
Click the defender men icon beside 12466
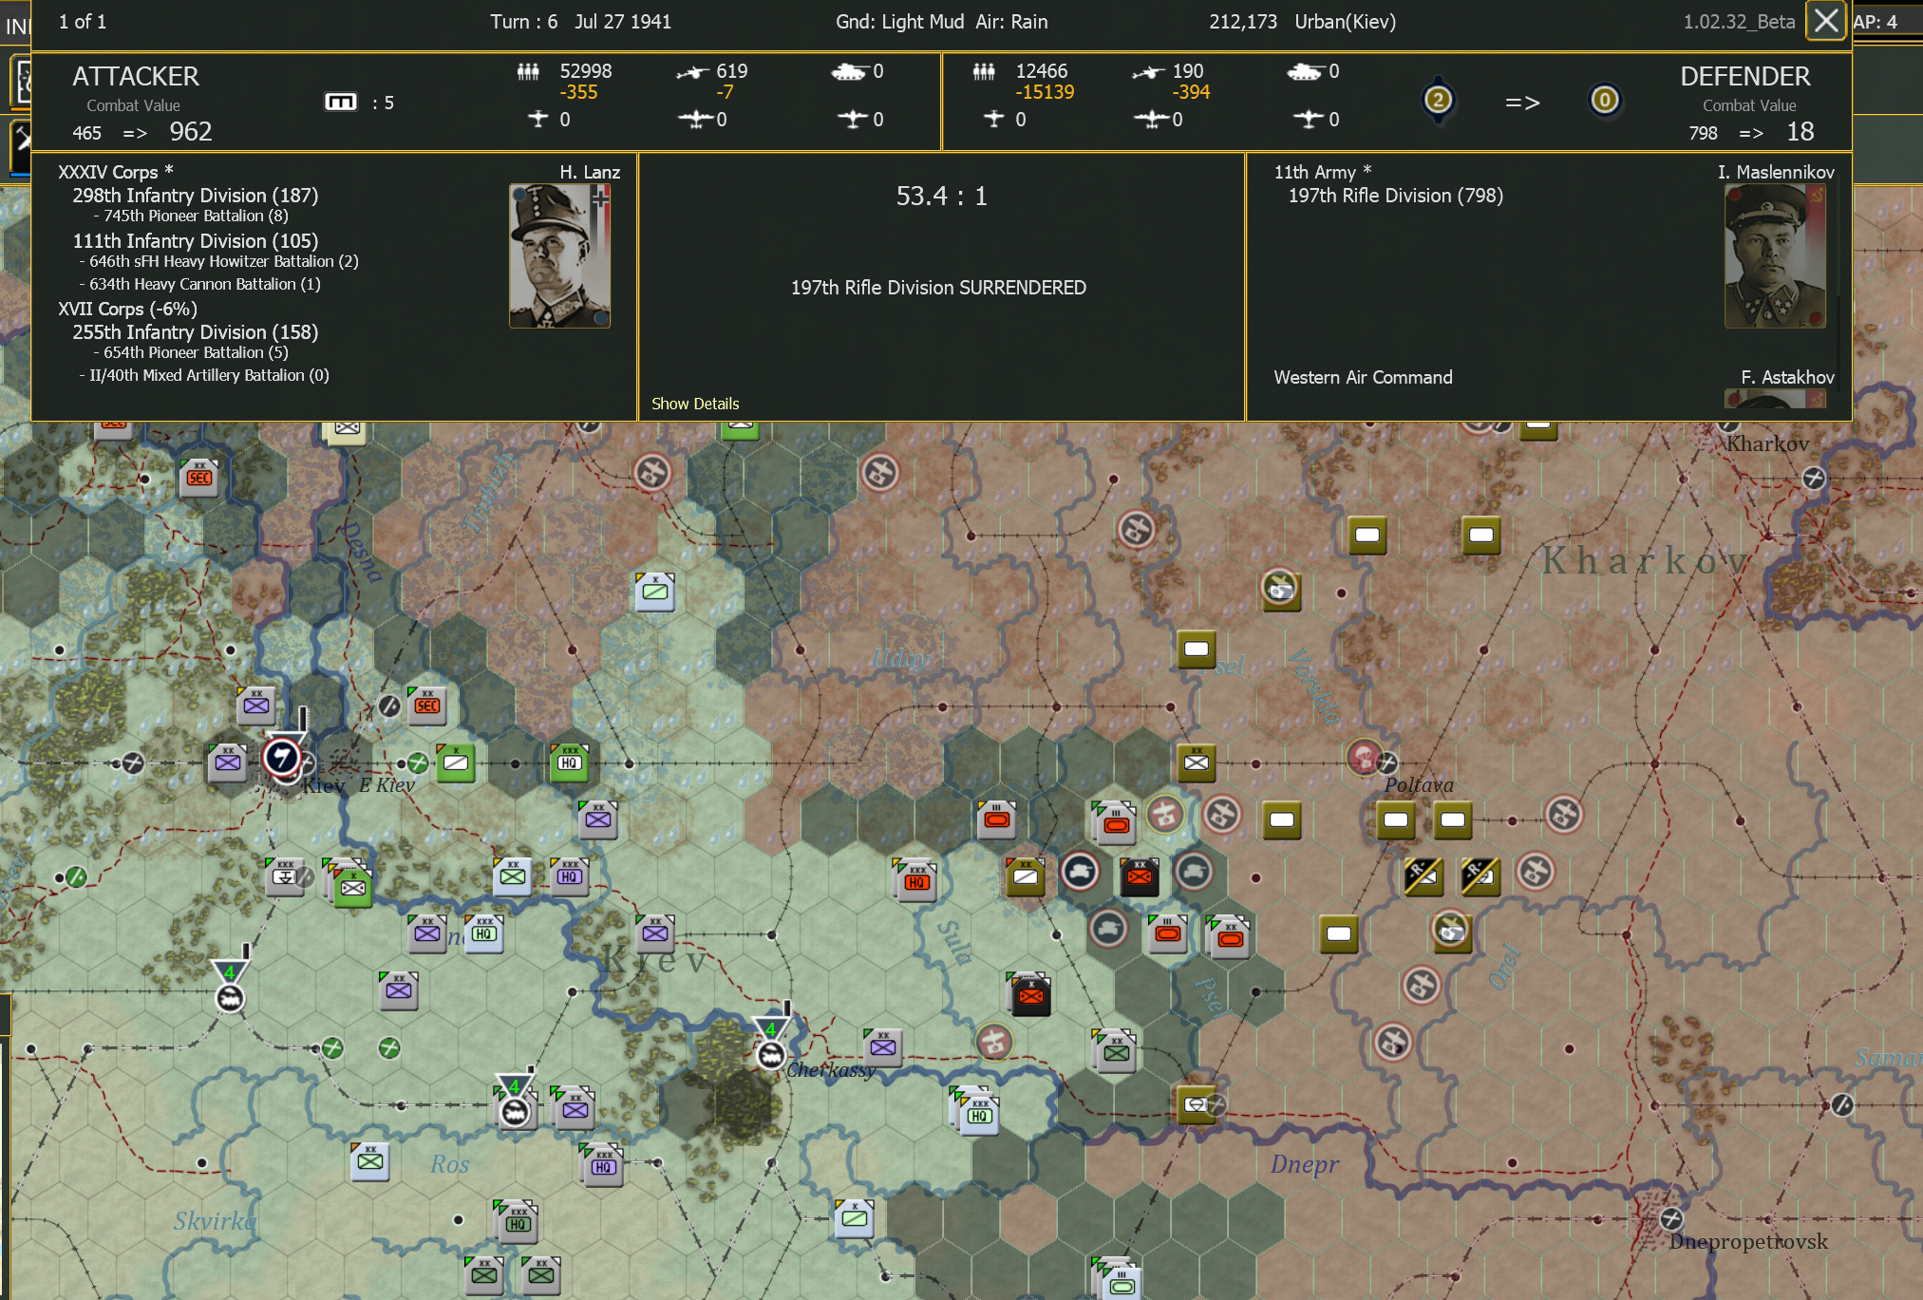(984, 71)
